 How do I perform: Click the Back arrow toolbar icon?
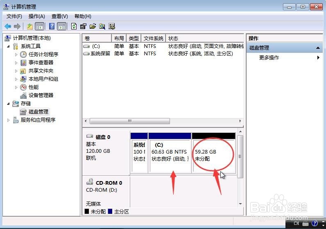pos(8,26)
